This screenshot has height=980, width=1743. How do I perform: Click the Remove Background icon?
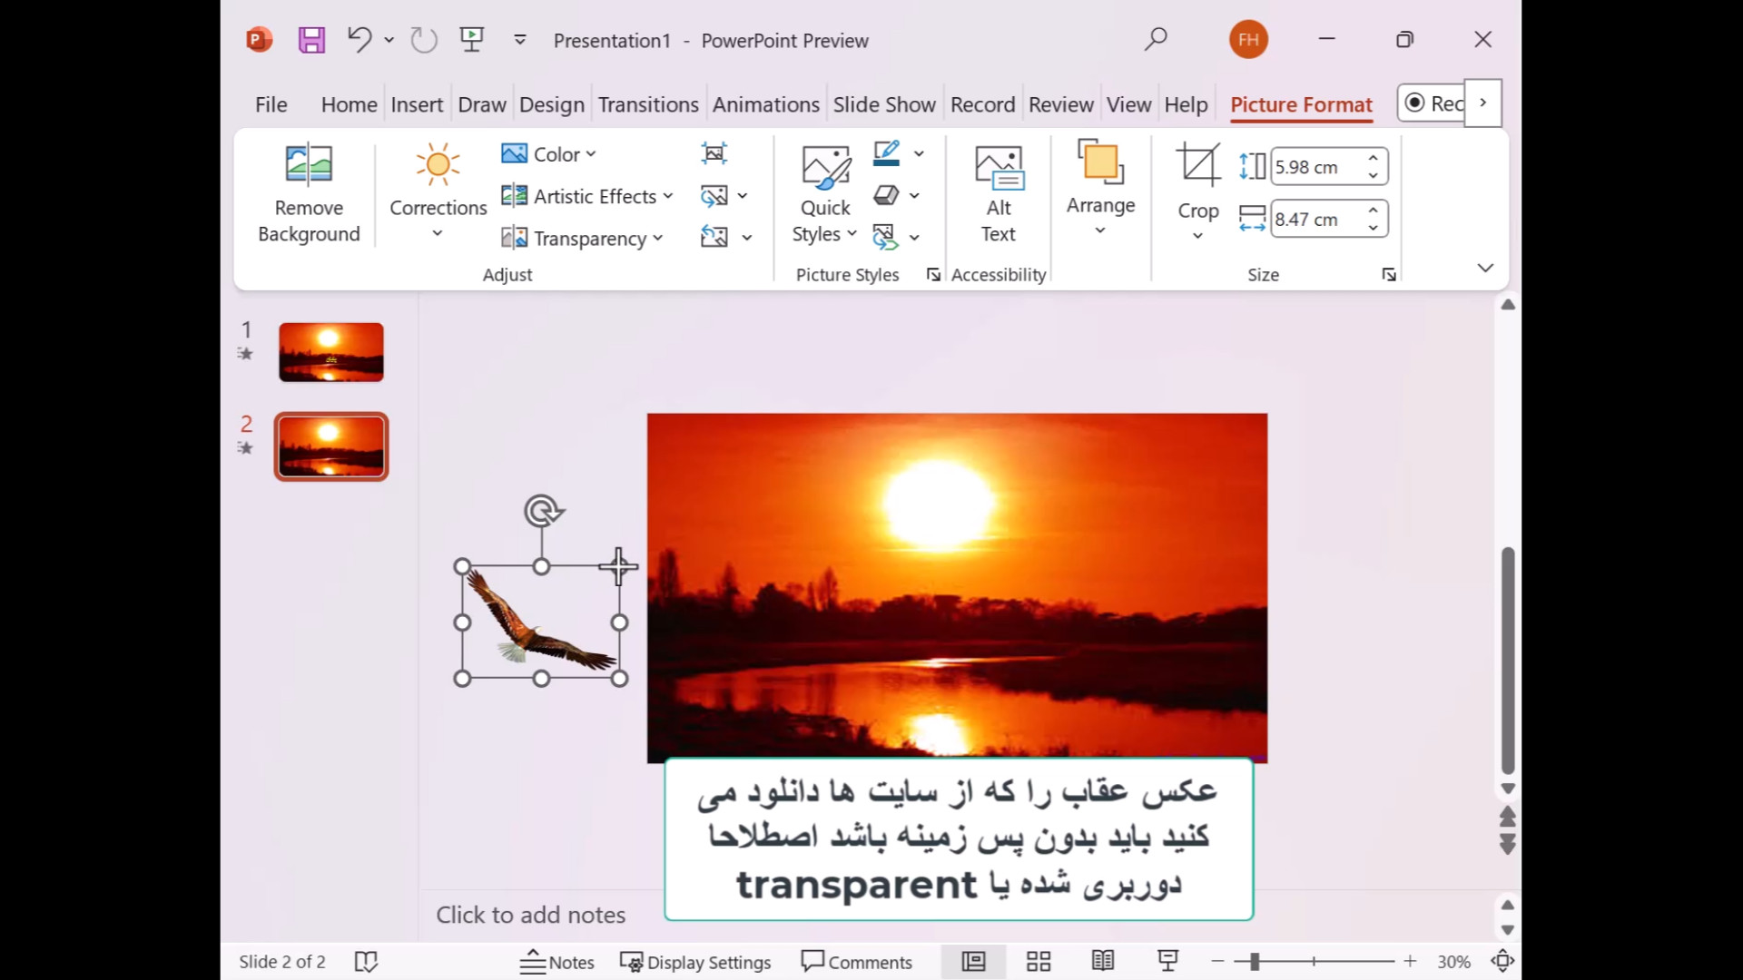pyautogui.click(x=309, y=165)
